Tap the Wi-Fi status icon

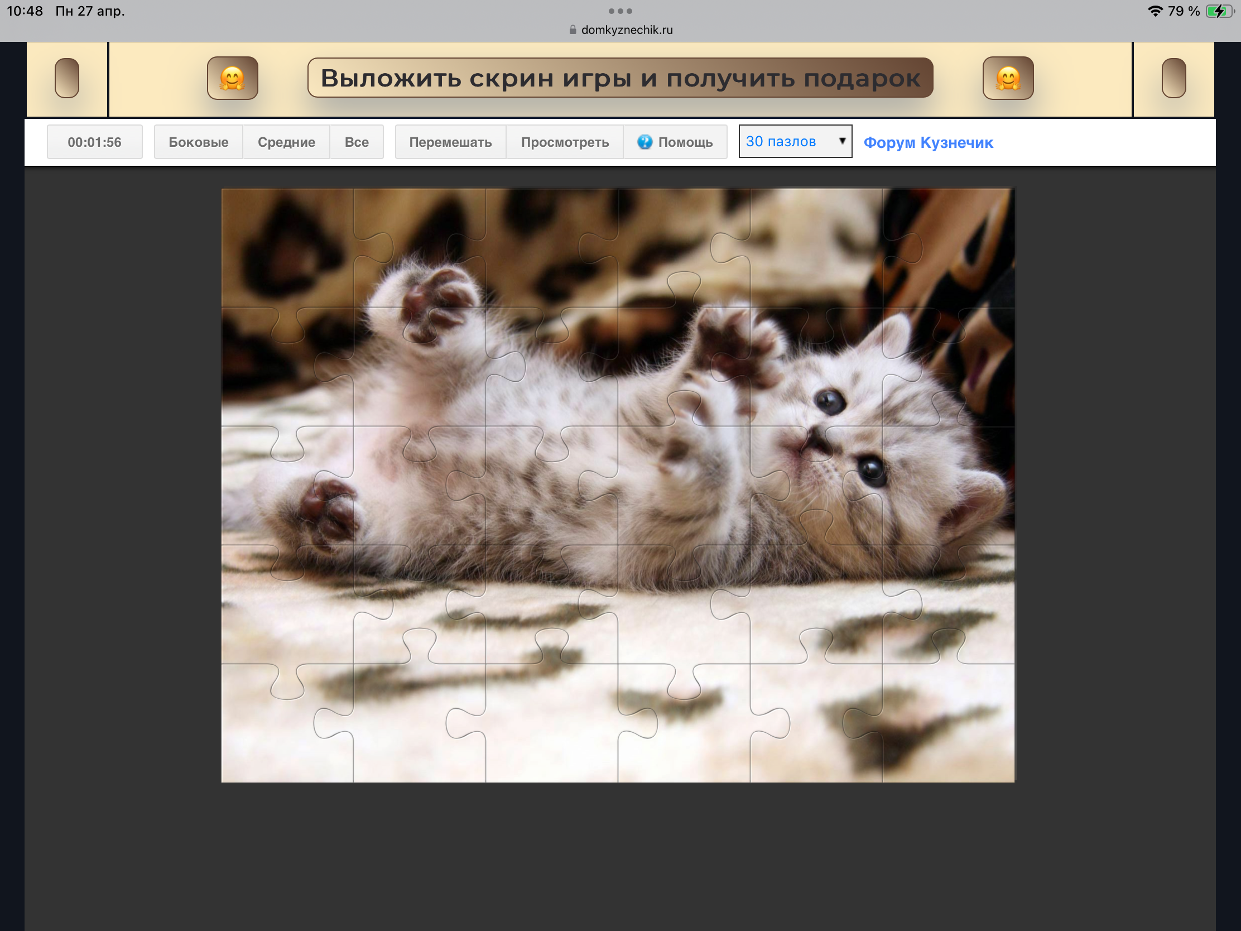(x=1155, y=11)
